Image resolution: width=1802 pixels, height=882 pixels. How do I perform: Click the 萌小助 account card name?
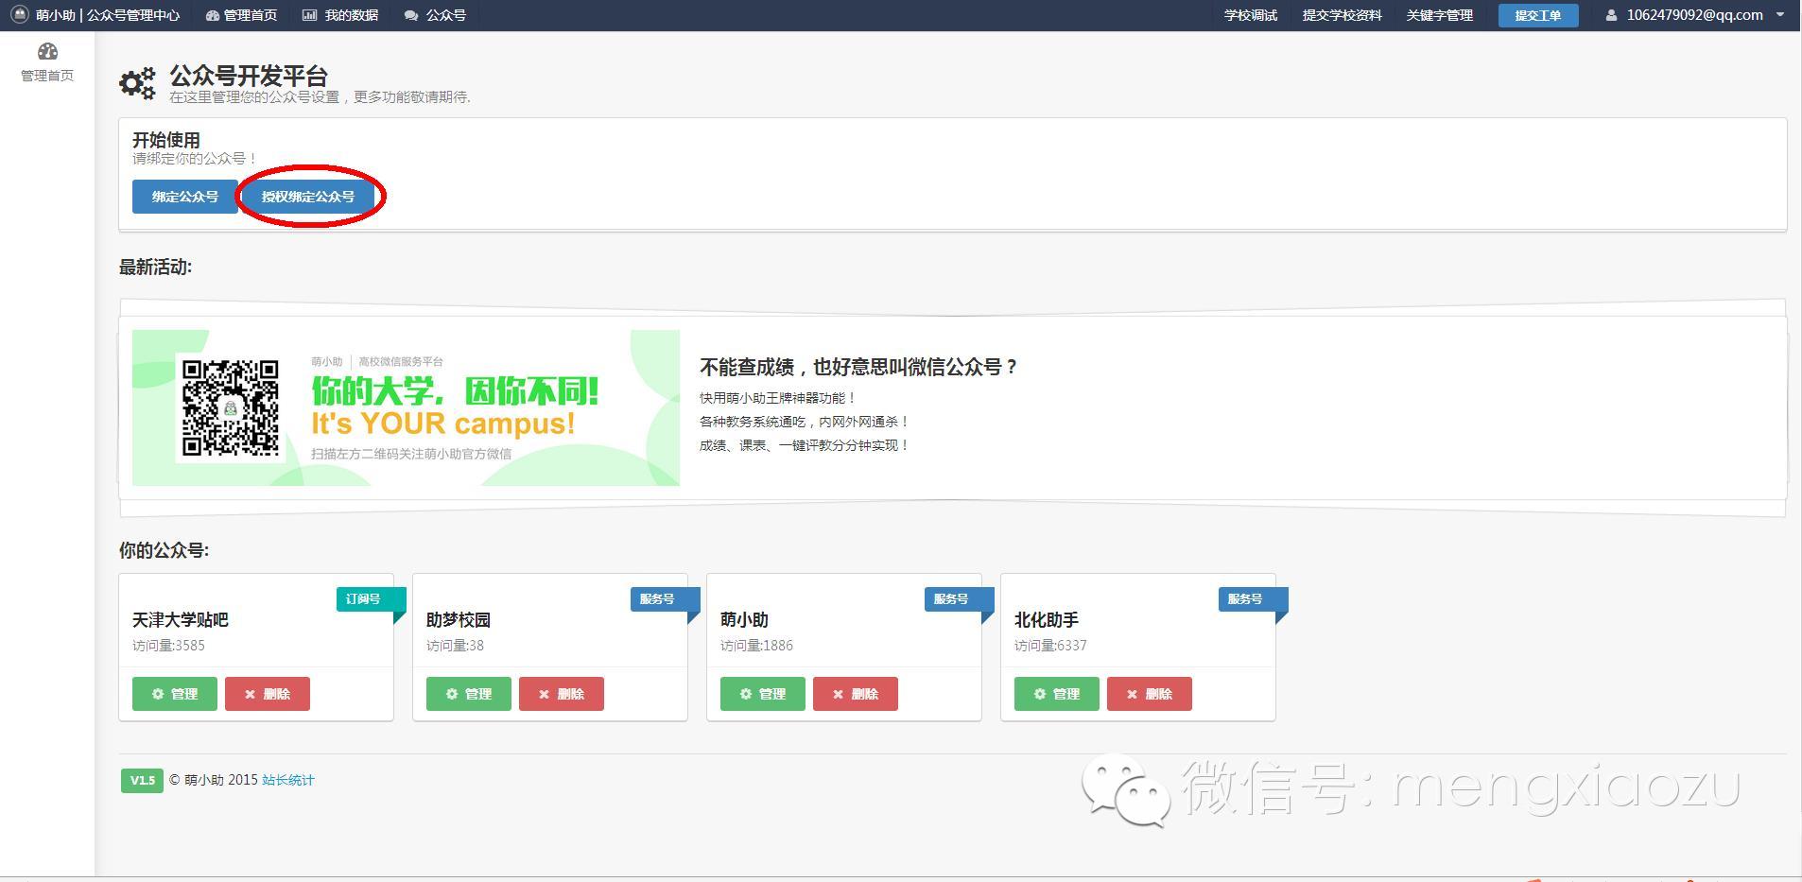coord(744,620)
